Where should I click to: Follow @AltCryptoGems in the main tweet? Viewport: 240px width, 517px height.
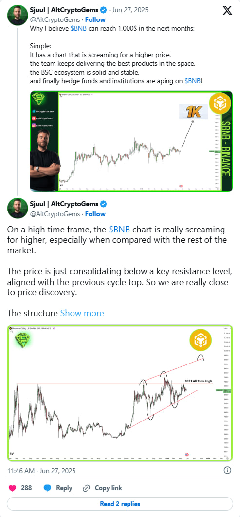pos(95,214)
